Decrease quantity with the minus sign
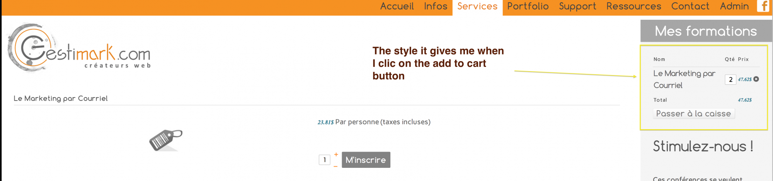Screen dimensions: 773x181 [x=335, y=166]
